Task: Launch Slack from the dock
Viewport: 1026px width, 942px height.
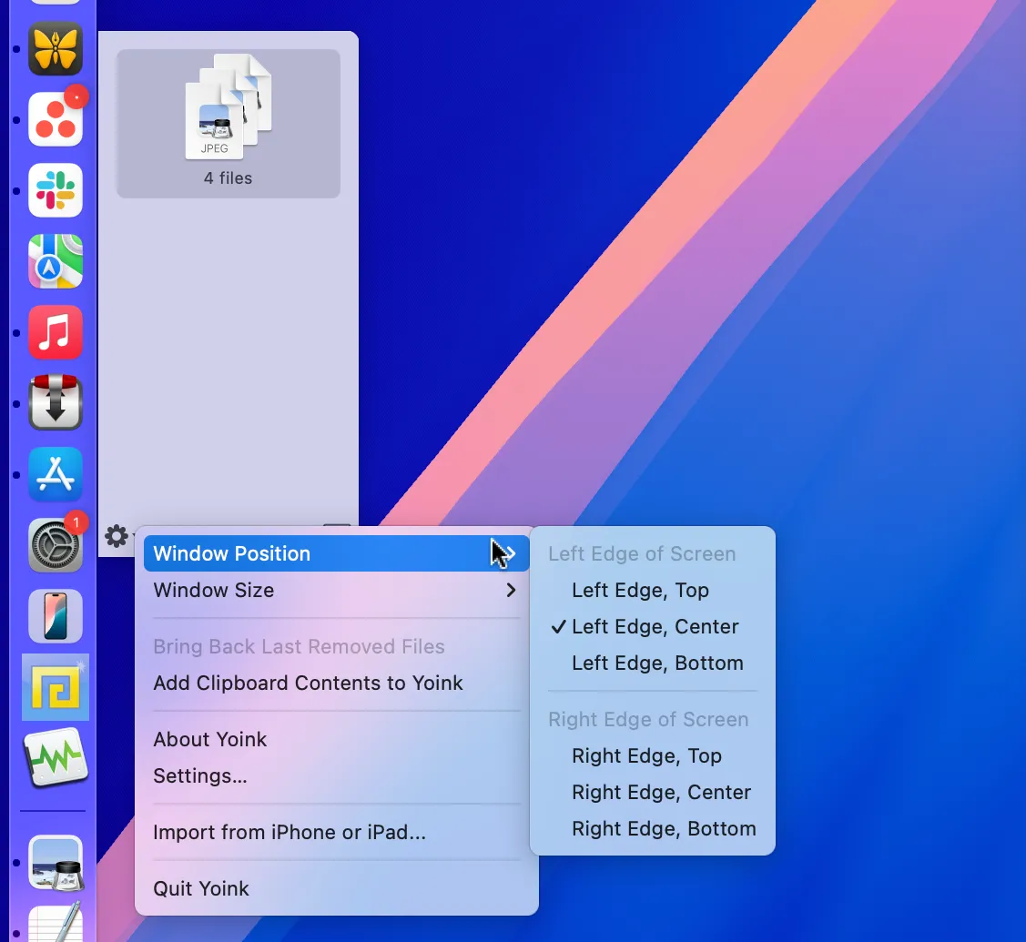Action: pos(56,190)
